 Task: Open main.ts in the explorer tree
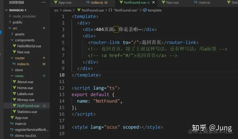[20, 124]
